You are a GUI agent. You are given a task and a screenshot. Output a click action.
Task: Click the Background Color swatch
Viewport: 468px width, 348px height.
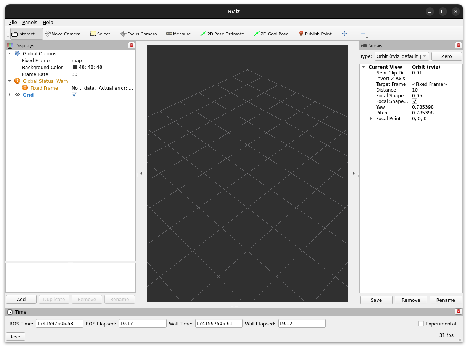pos(75,67)
